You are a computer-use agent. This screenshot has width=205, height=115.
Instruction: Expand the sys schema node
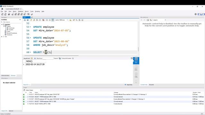coord(2,37)
